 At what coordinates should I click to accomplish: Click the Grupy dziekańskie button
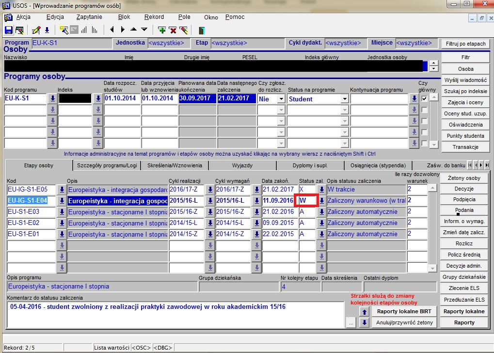[x=464, y=277]
